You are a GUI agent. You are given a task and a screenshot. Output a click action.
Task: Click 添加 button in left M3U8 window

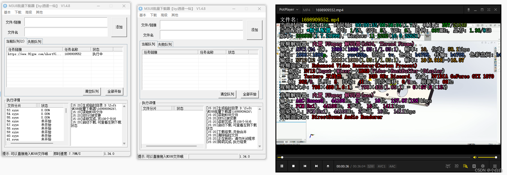(x=119, y=27)
